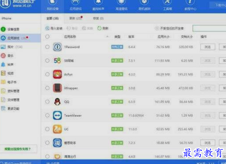Screen dimensions: 226x164
Task: Click the 备份 backup toolbar button
Action: click(72, 28)
